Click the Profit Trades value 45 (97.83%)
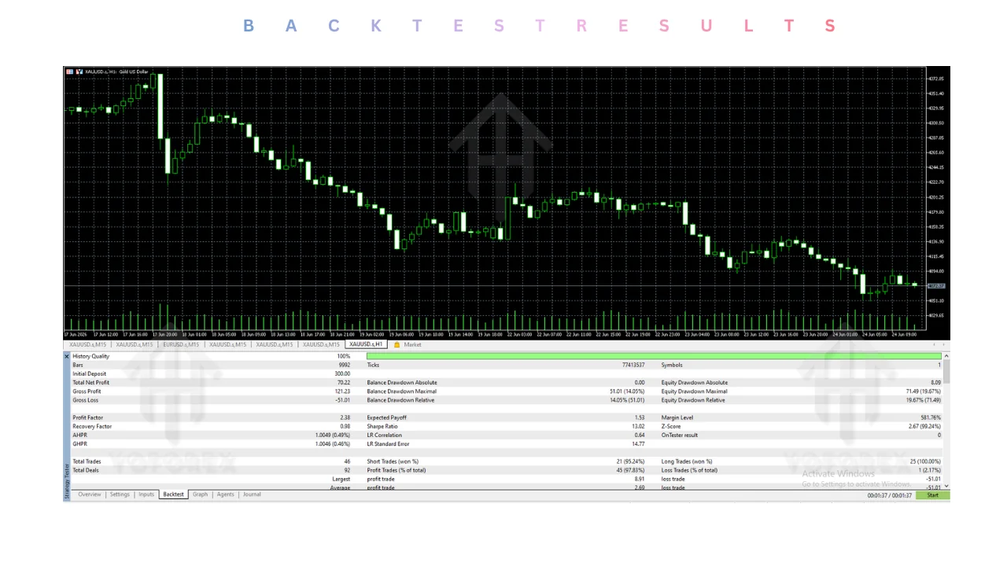Screen dimensions: 1007x566 click(x=630, y=470)
